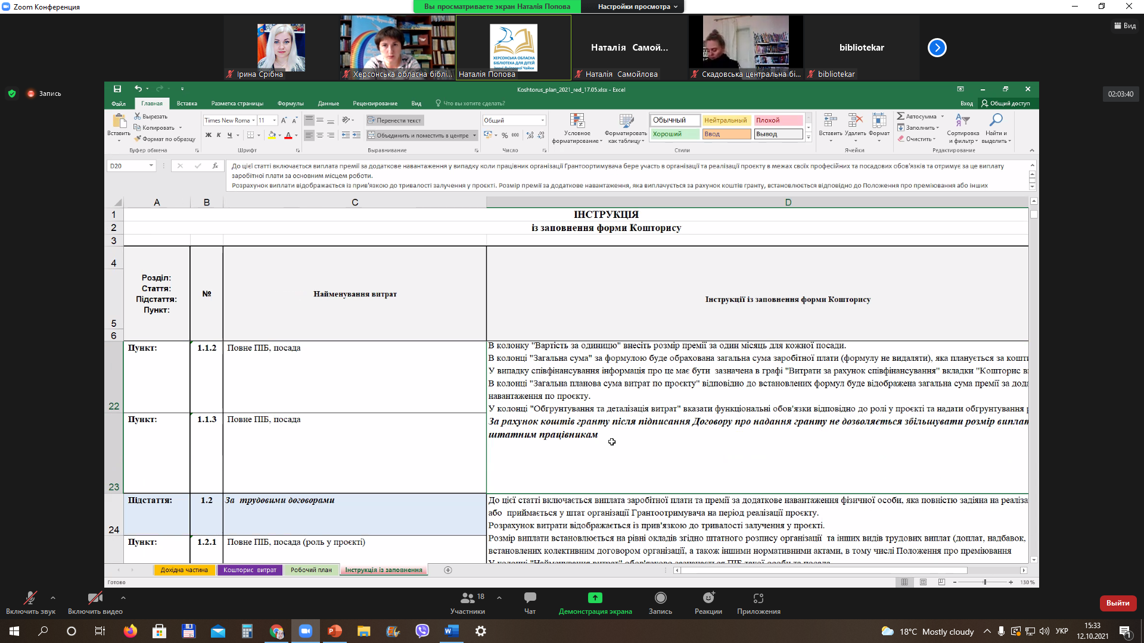Screen dimensions: 1144x643
Task: Adjust the Excel zoom slider
Action: pyautogui.click(x=985, y=582)
